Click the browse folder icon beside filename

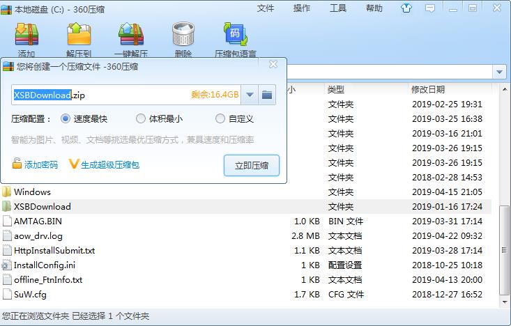(267, 95)
